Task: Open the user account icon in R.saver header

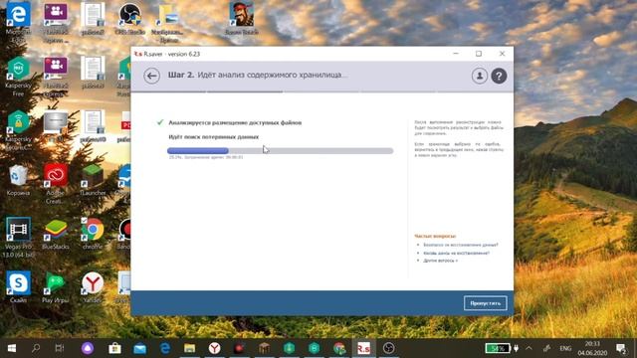Action: (x=480, y=76)
